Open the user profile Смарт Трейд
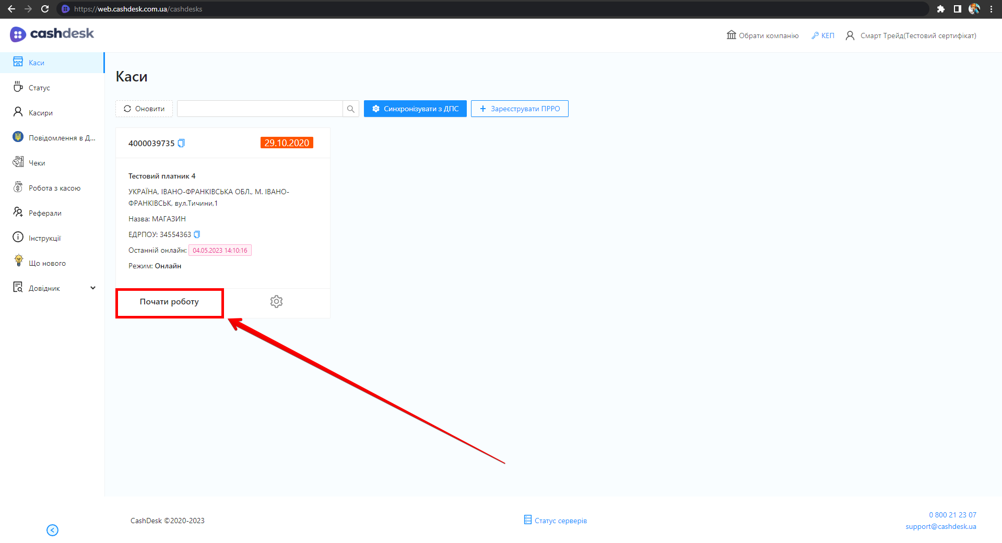 pyautogui.click(x=911, y=36)
